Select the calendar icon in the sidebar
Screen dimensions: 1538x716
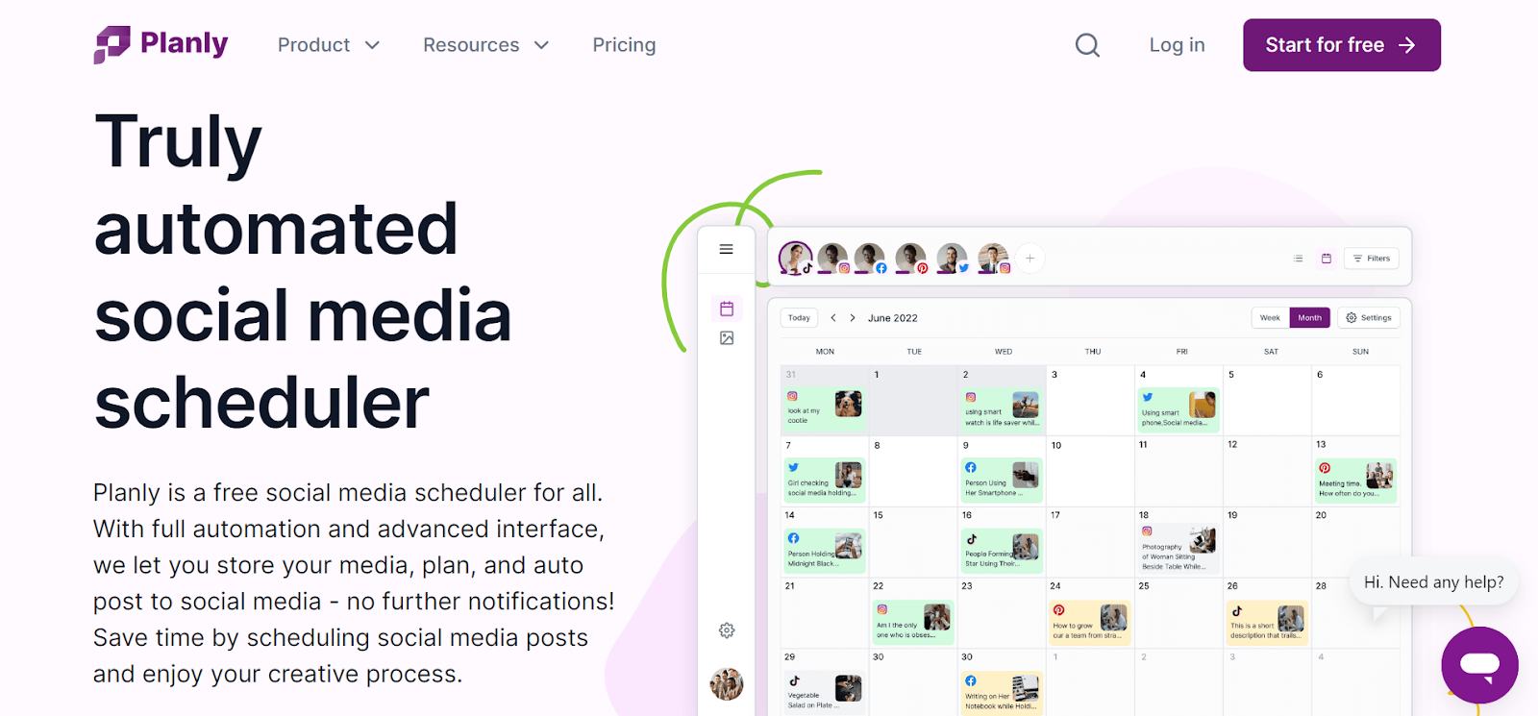point(727,309)
